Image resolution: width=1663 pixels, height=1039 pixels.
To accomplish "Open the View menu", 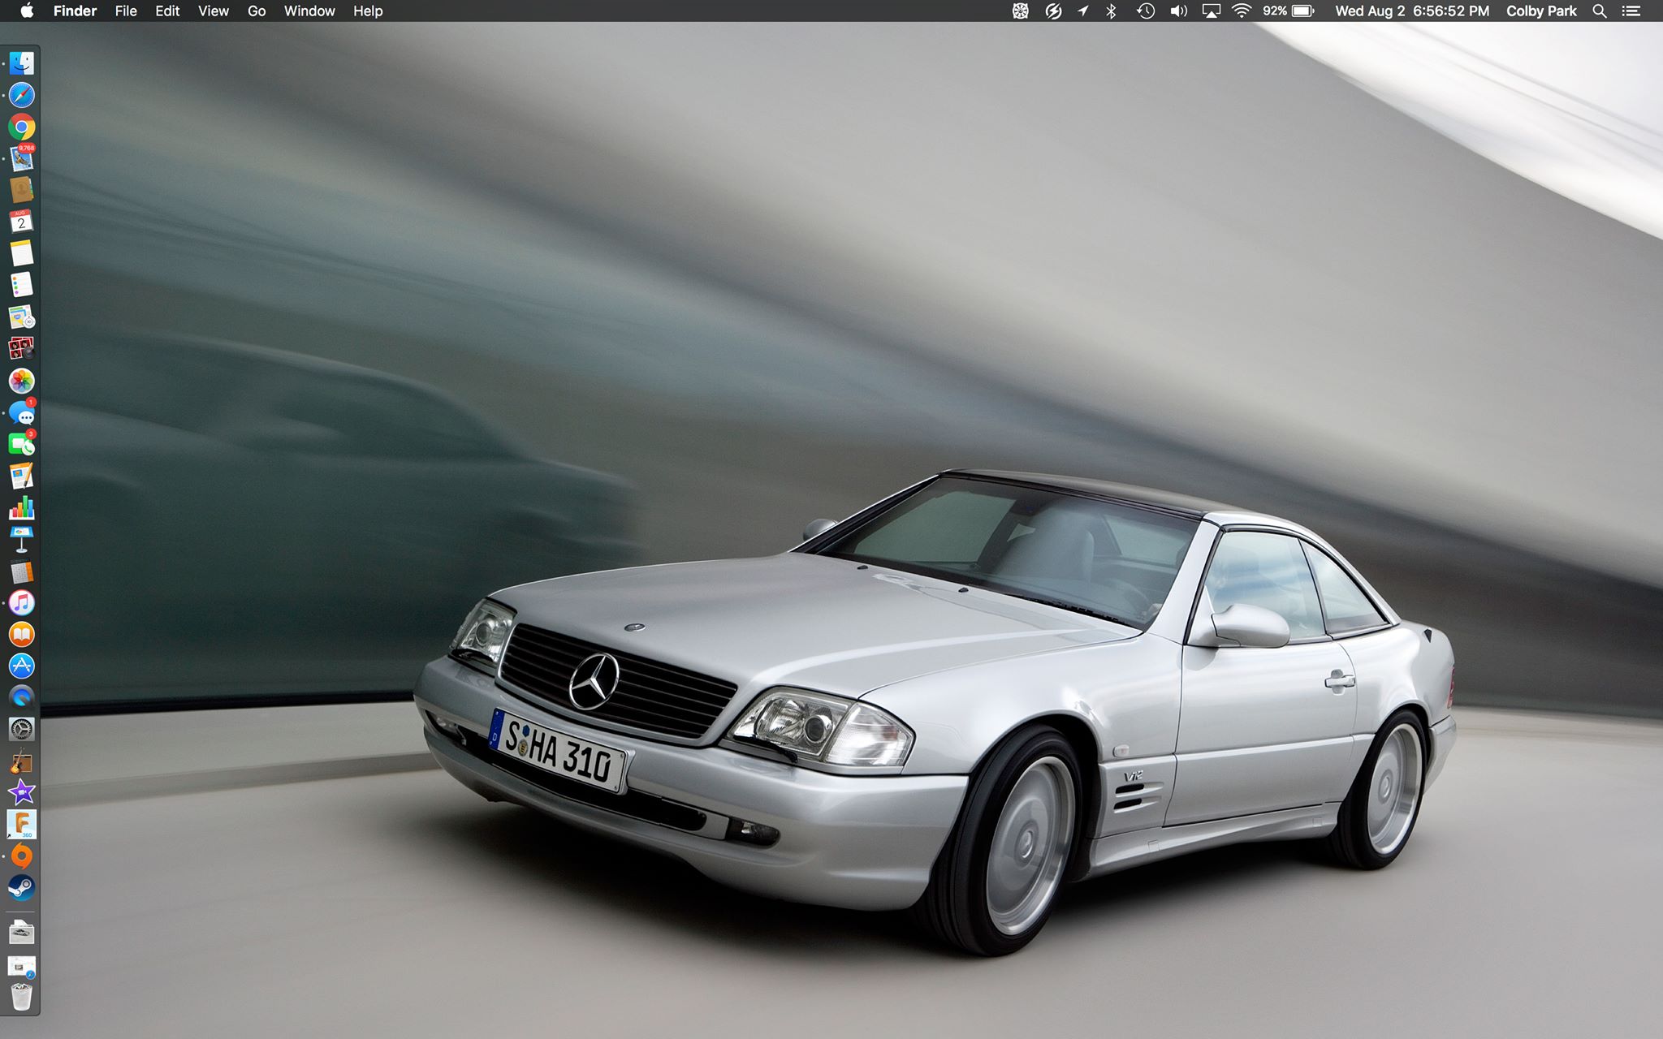I will click(214, 11).
